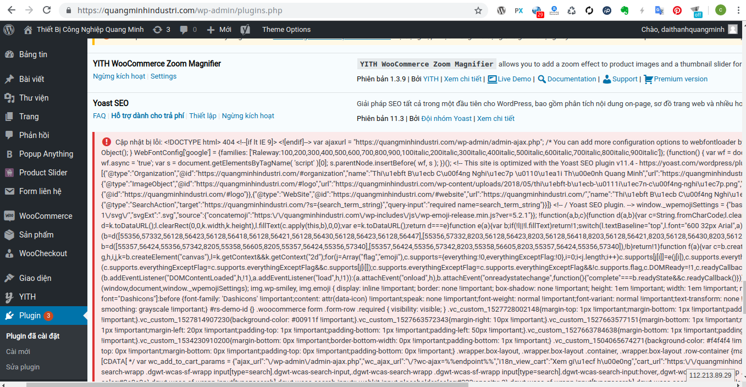Open Đội nhóm Yoast author link

pos(446,119)
